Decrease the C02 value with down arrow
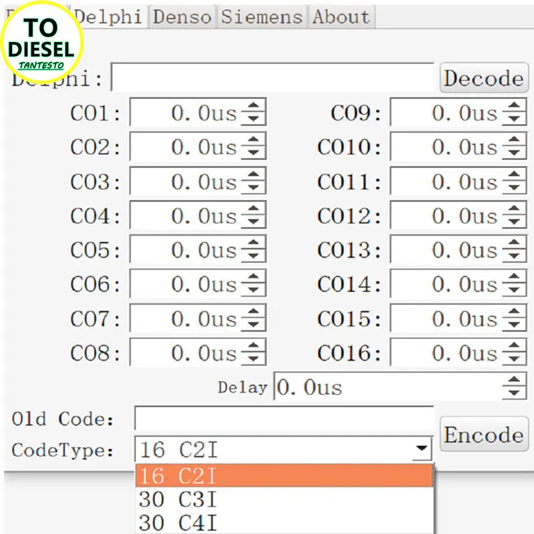 [x=252, y=152]
